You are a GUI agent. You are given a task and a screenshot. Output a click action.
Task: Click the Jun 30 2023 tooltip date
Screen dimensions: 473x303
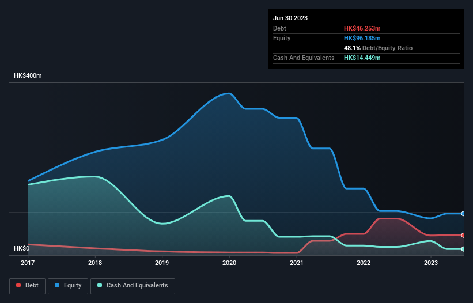coord(290,18)
